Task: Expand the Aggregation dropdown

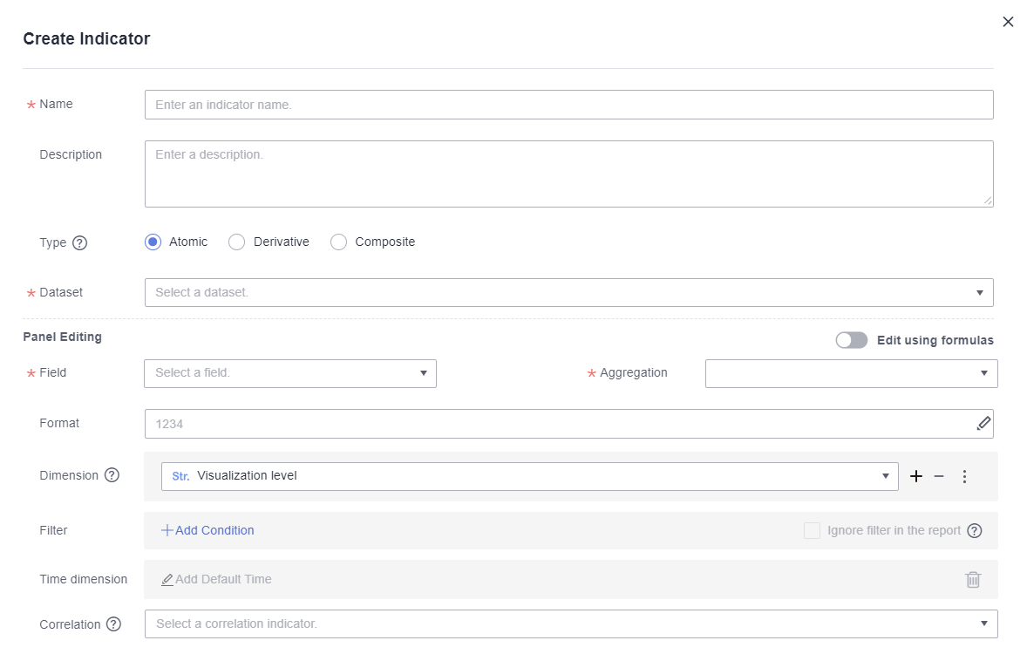Action: coord(851,373)
